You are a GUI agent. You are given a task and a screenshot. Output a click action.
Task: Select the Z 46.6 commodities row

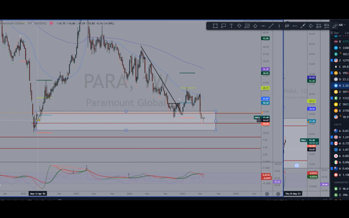pyautogui.click(x=340, y=189)
